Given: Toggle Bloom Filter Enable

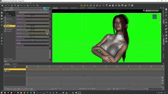Looking at the screenshot, I should pyautogui.click(x=33, y=40).
